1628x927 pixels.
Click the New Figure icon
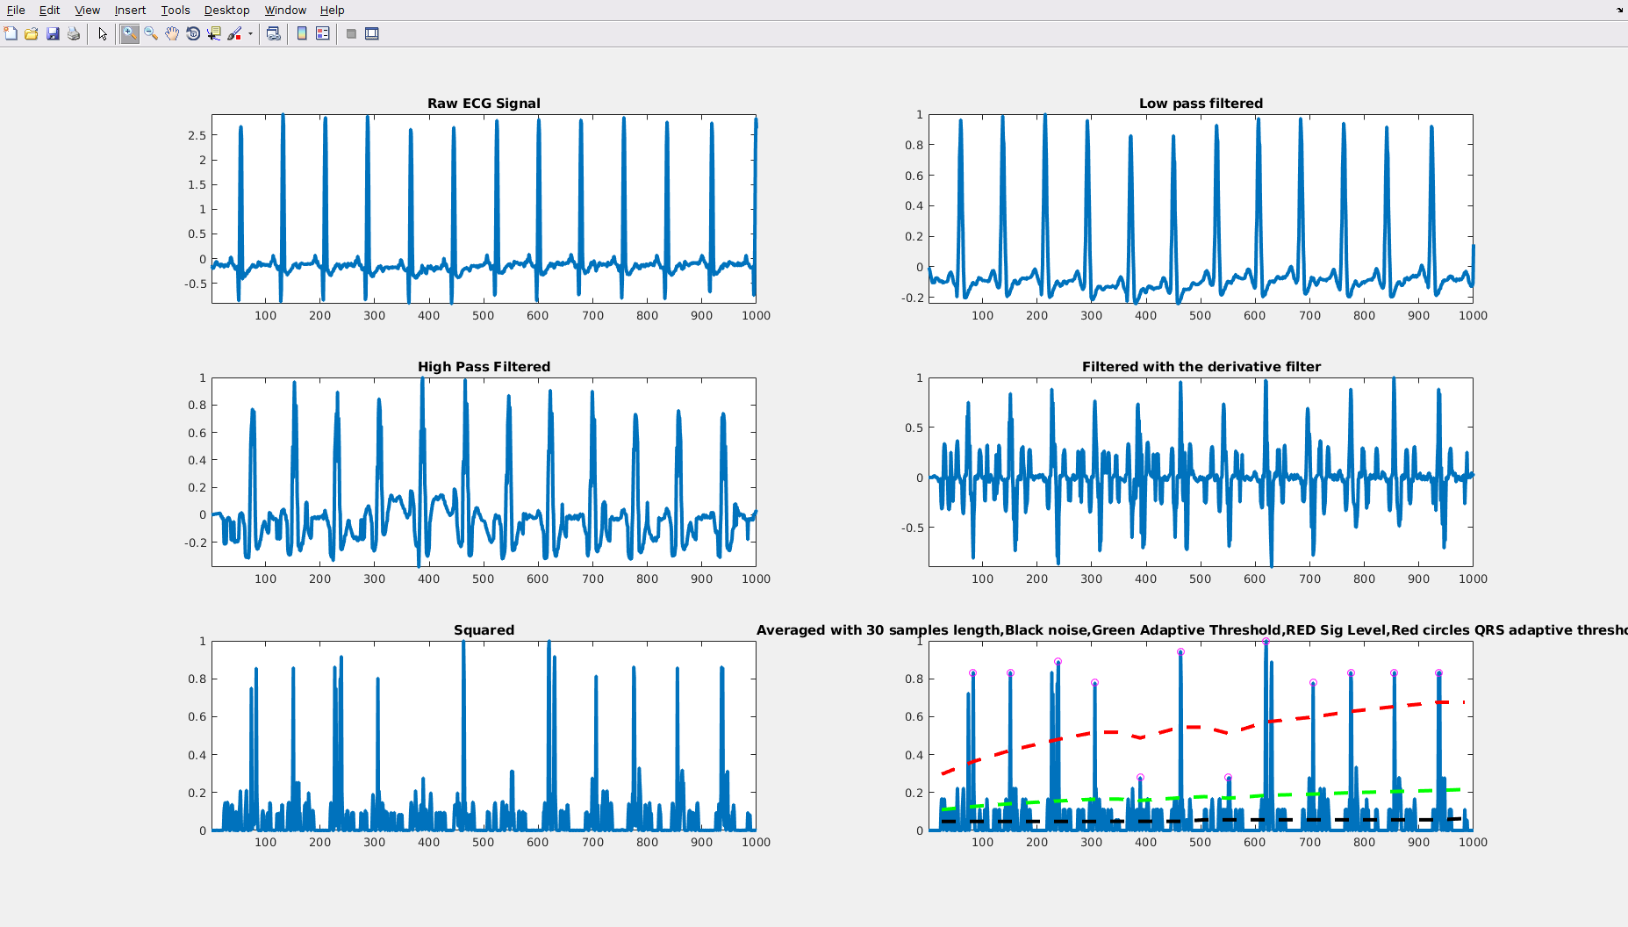click(11, 33)
